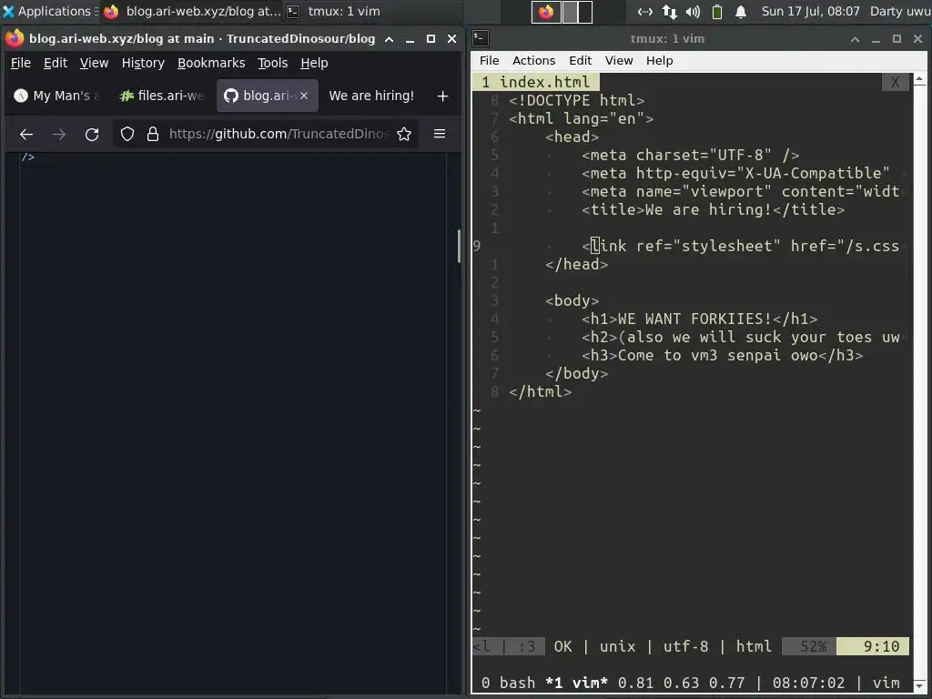
Task: Open Firefox Bookmarks menu
Action: pos(211,63)
